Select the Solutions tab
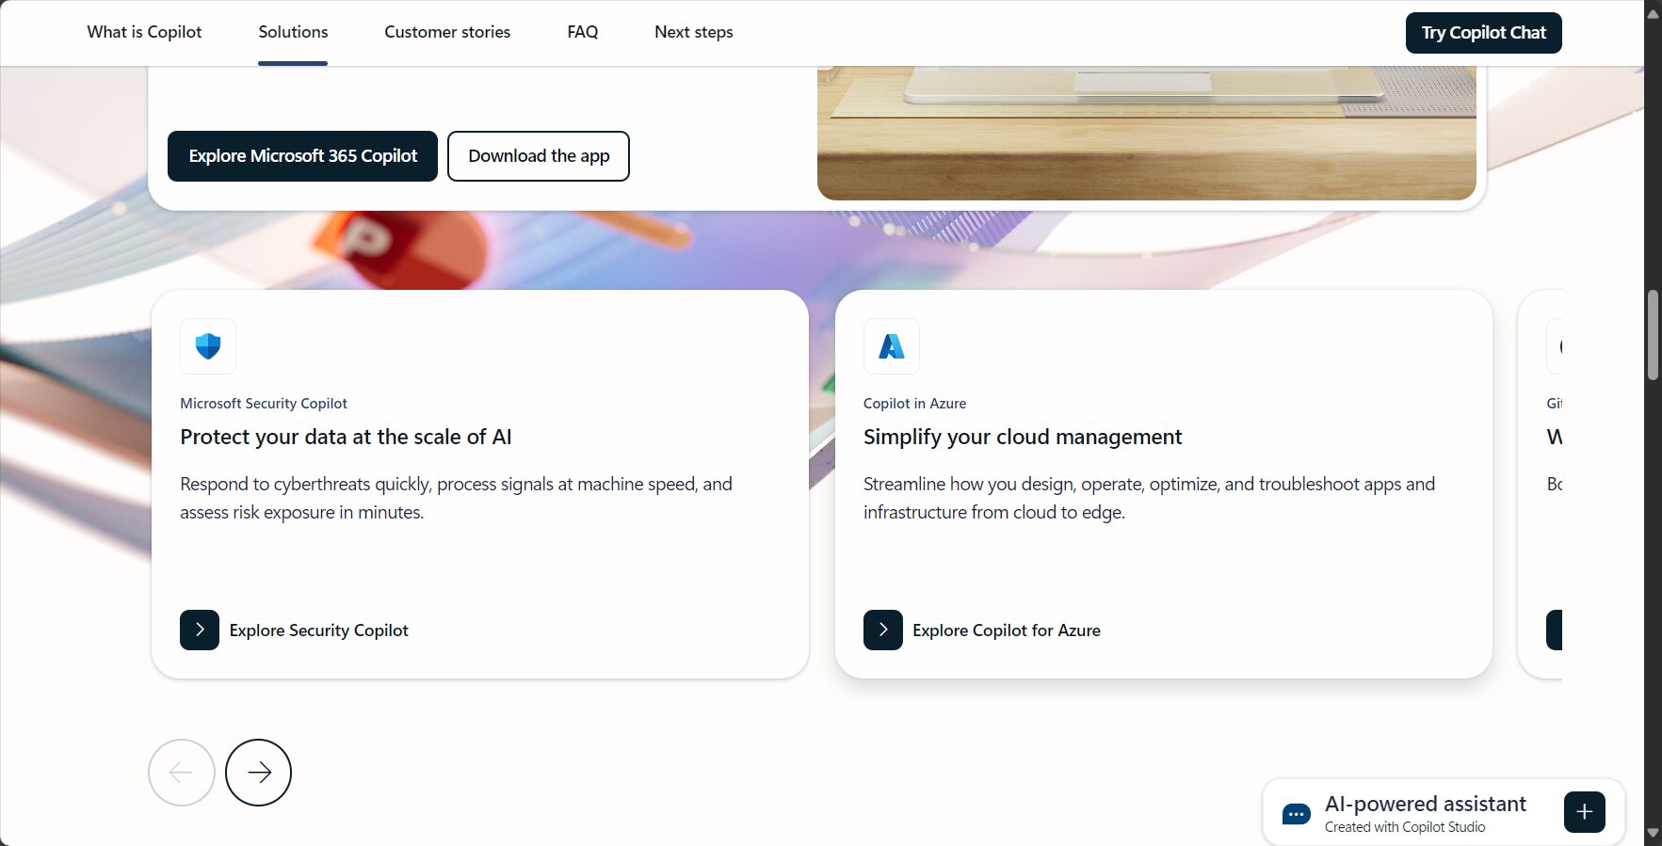This screenshot has height=846, width=1662. click(x=293, y=32)
